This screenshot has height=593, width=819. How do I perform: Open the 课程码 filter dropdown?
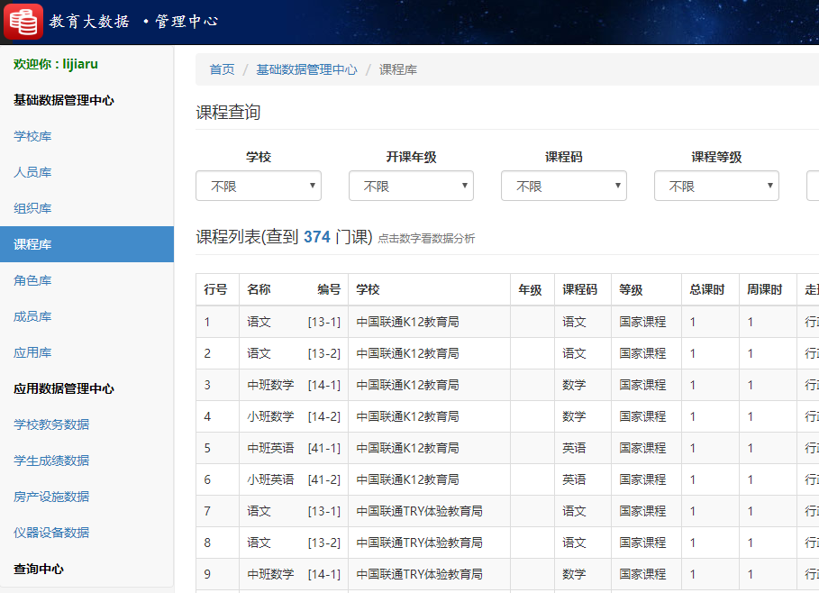563,186
